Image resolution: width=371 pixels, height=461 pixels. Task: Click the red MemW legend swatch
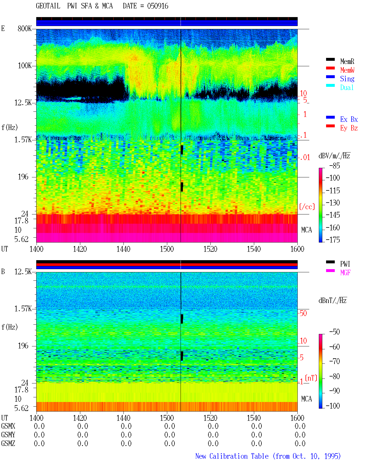pyautogui.click(x=330, y=68)
